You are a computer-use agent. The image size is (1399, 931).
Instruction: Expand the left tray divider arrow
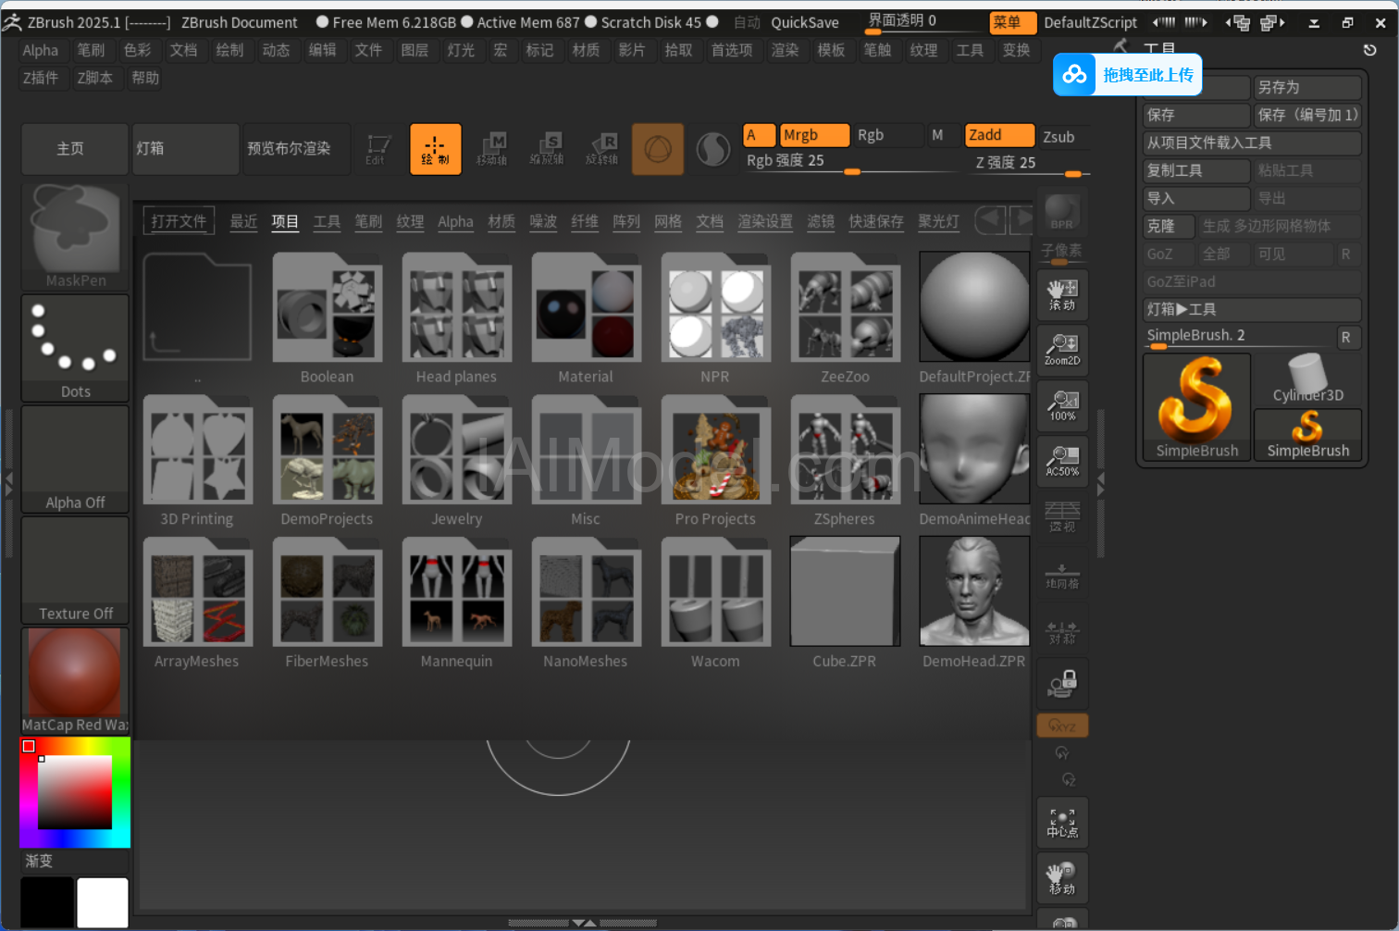click(x=9, y=482)
